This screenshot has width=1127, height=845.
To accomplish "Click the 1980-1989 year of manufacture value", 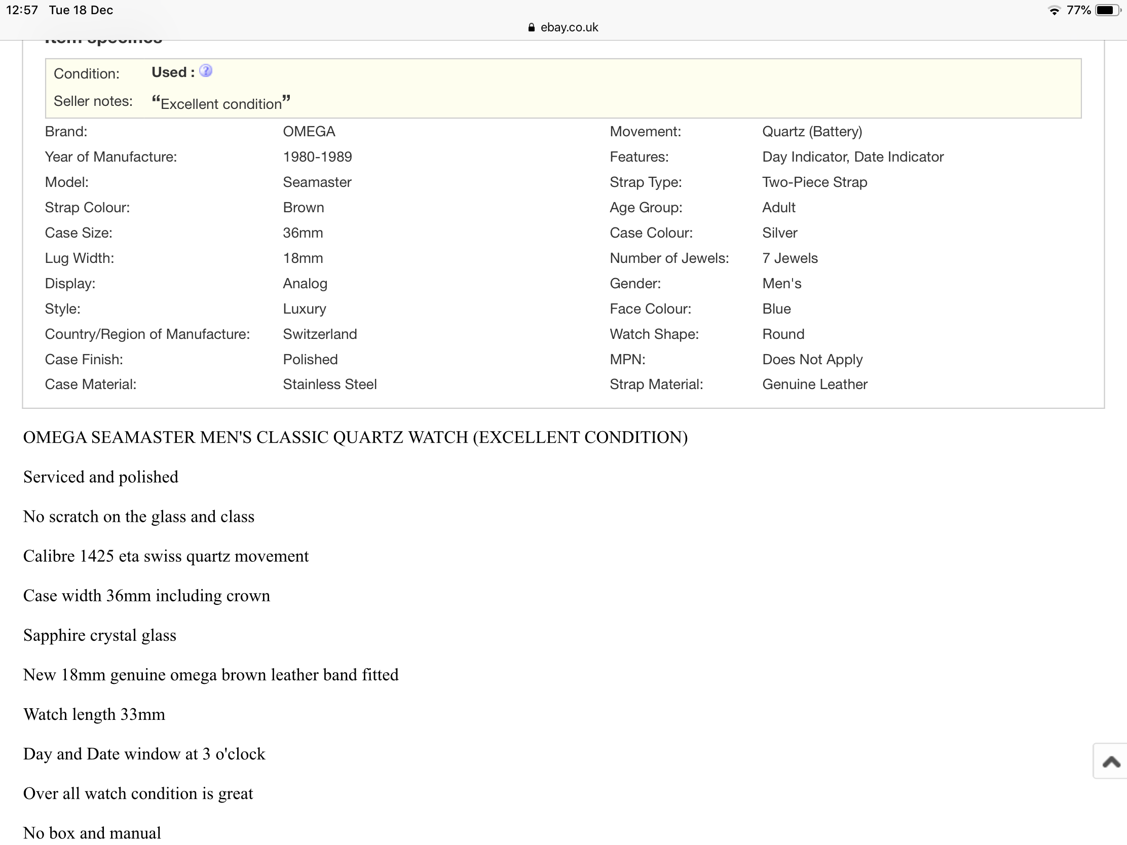I will (317, 157).
